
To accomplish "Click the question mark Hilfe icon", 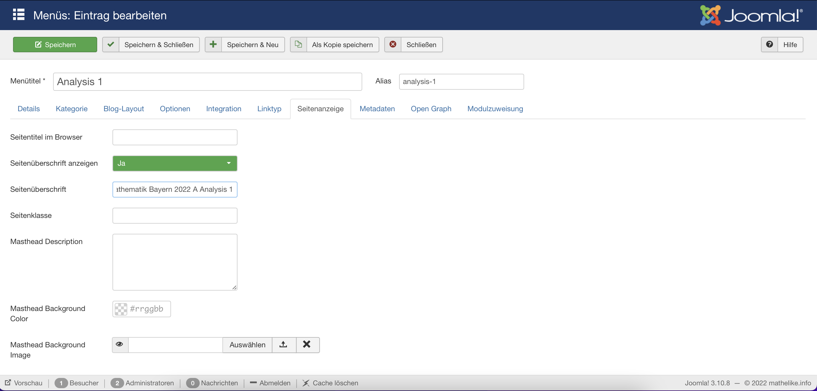I will 770,44.
